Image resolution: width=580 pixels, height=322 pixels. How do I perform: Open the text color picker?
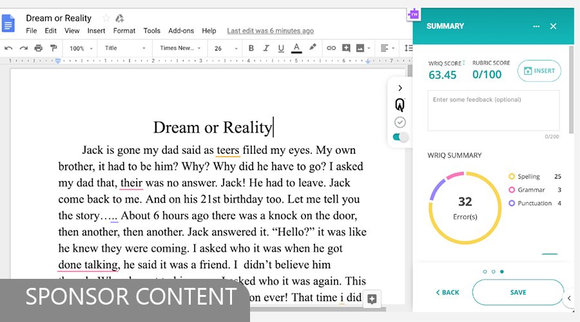[296, 48]
